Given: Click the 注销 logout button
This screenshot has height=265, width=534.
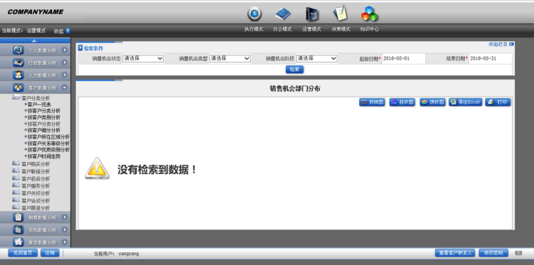Looking at the screenshot, I should [x=50, y=253].
